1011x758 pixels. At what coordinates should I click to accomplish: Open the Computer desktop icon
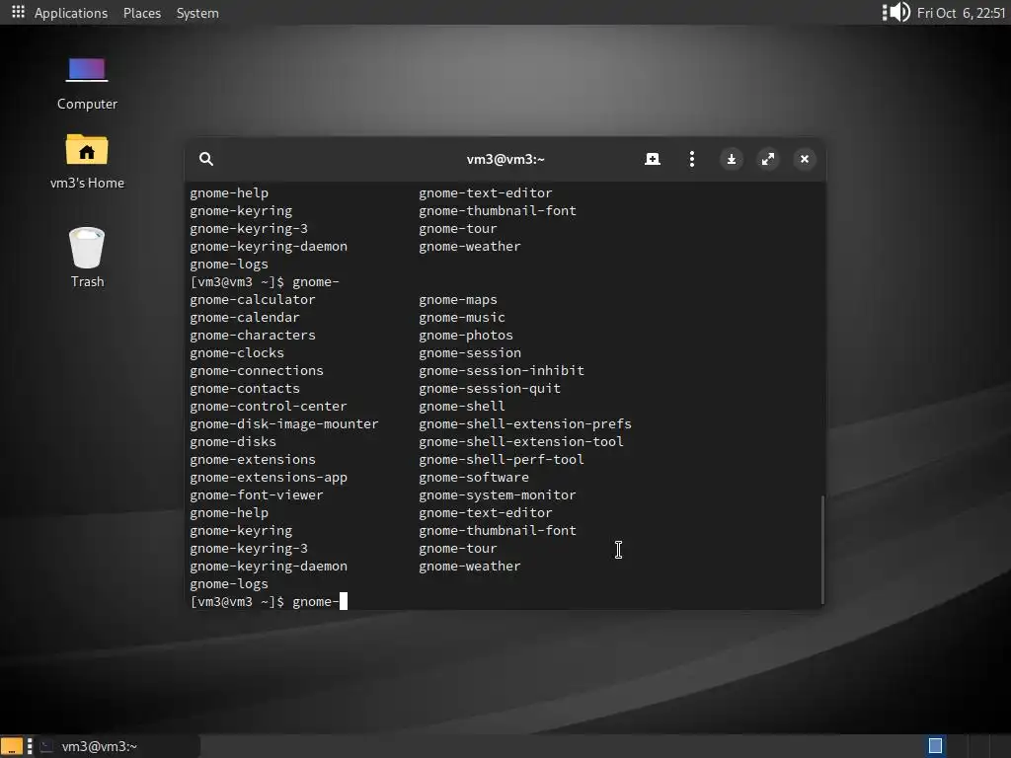(x=87, y=70)
